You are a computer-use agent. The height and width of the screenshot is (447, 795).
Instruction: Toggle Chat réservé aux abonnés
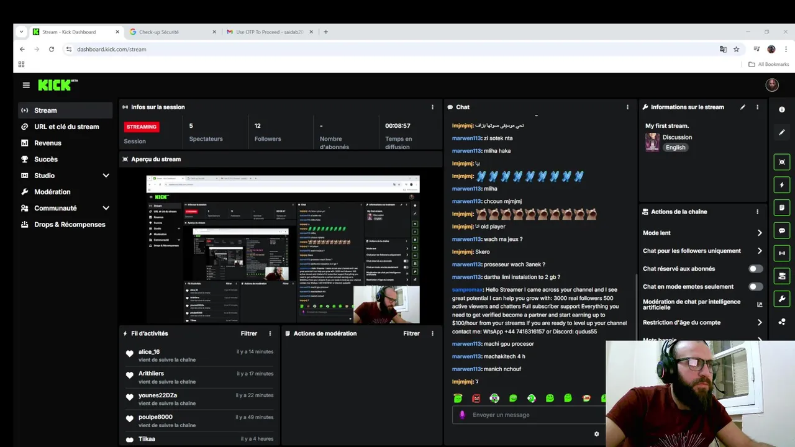[x=755, y=269]
